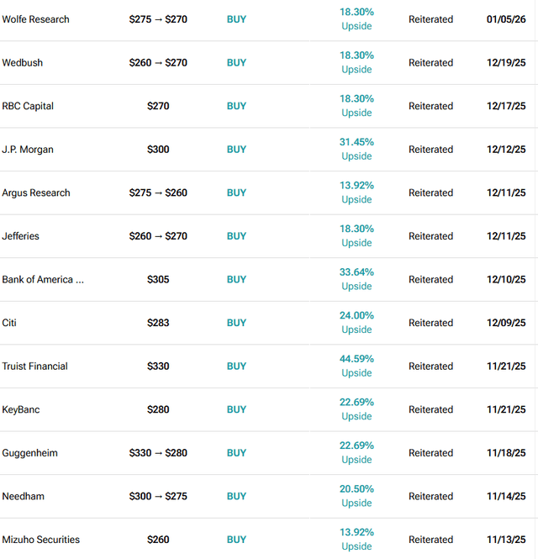Click the KeyBanc firm name
Screen dimensions: 538x559
tap(21, 409)
